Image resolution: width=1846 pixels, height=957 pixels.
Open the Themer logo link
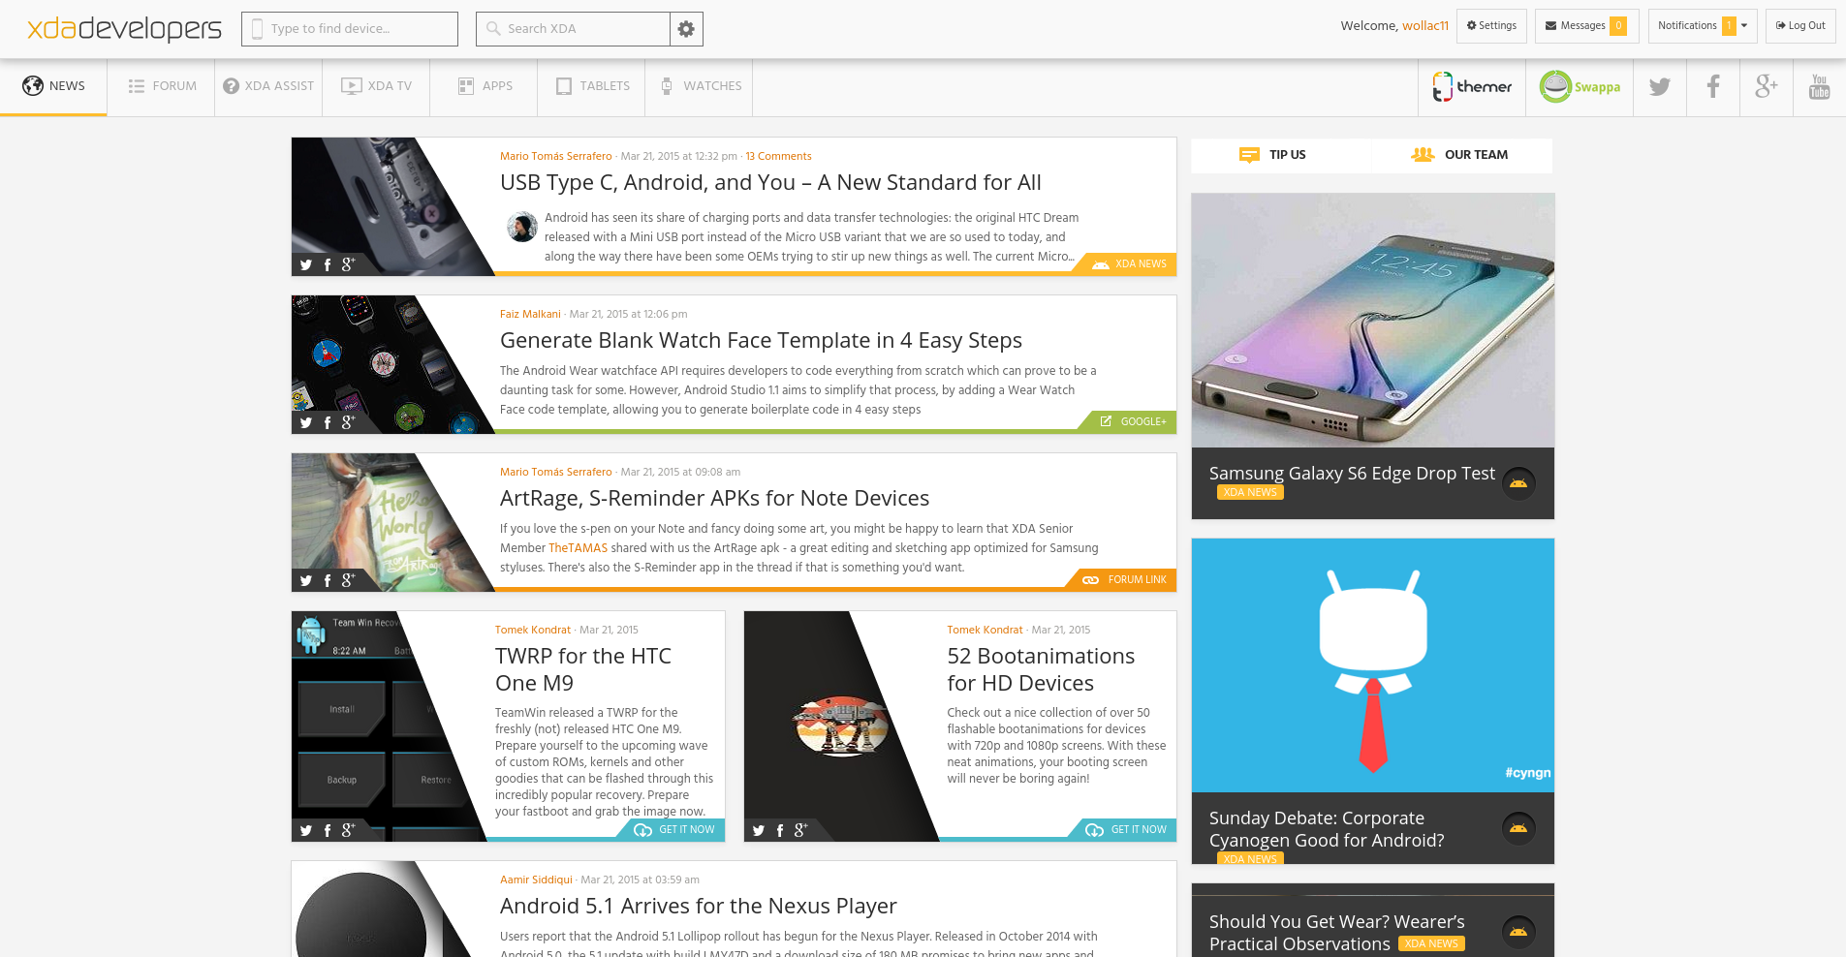(1472, 87)
